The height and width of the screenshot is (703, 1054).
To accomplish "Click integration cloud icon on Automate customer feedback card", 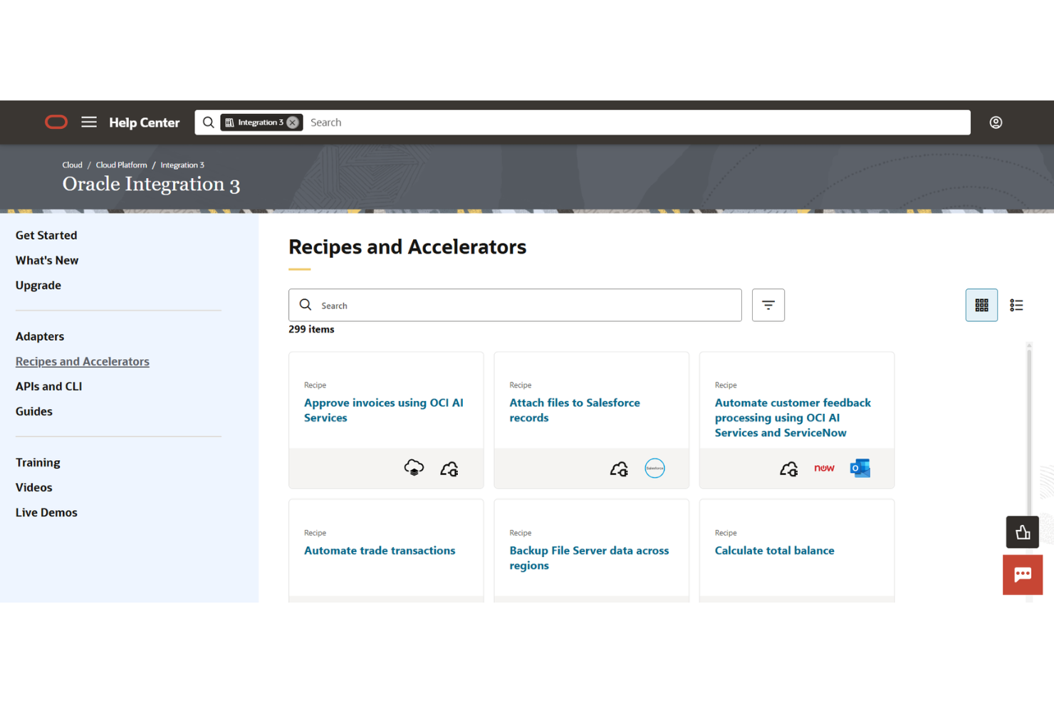I will (x=789, y=469).
